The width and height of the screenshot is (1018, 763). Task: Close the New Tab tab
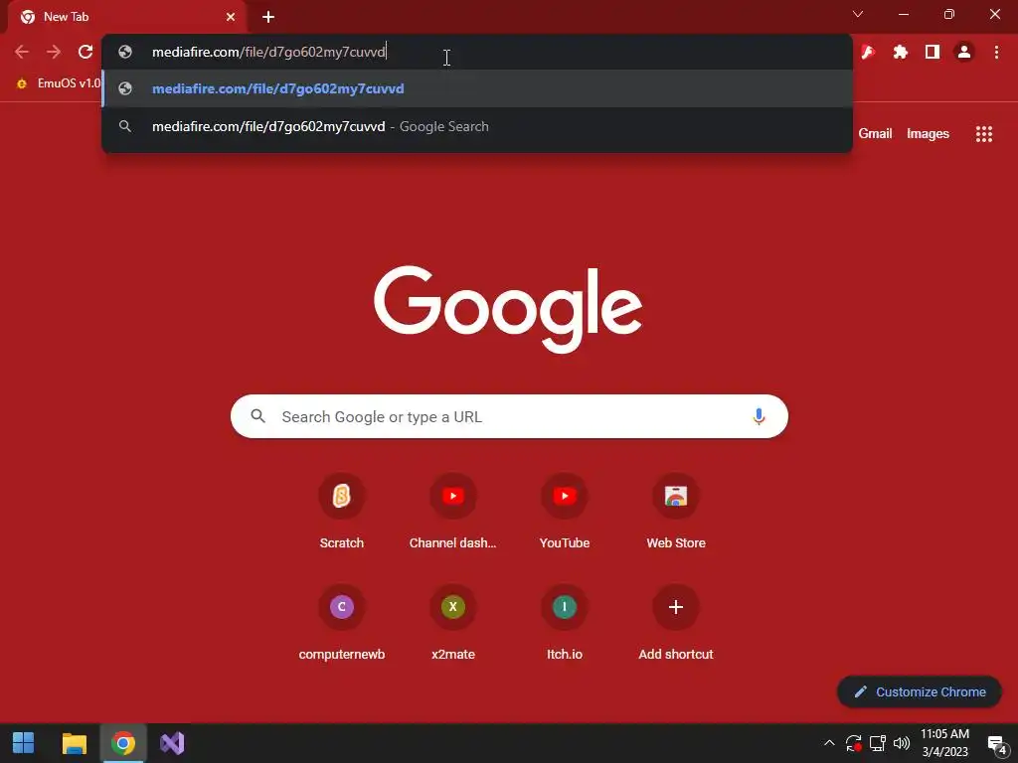[231, 17]
